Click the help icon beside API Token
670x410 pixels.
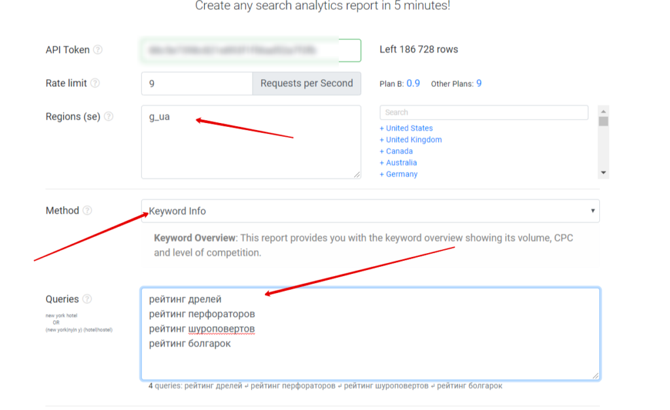[x=97, y=50]
